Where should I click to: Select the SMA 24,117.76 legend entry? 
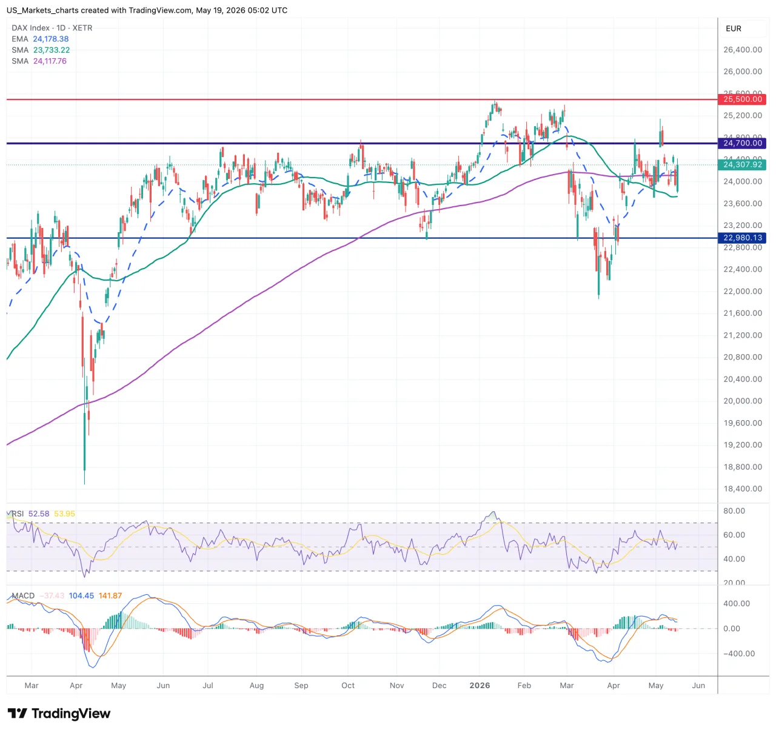point(39,61)
